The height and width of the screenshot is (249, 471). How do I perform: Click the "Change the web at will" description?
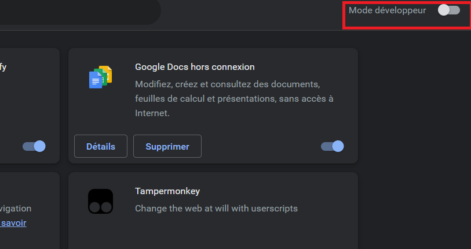coord(216,209)
